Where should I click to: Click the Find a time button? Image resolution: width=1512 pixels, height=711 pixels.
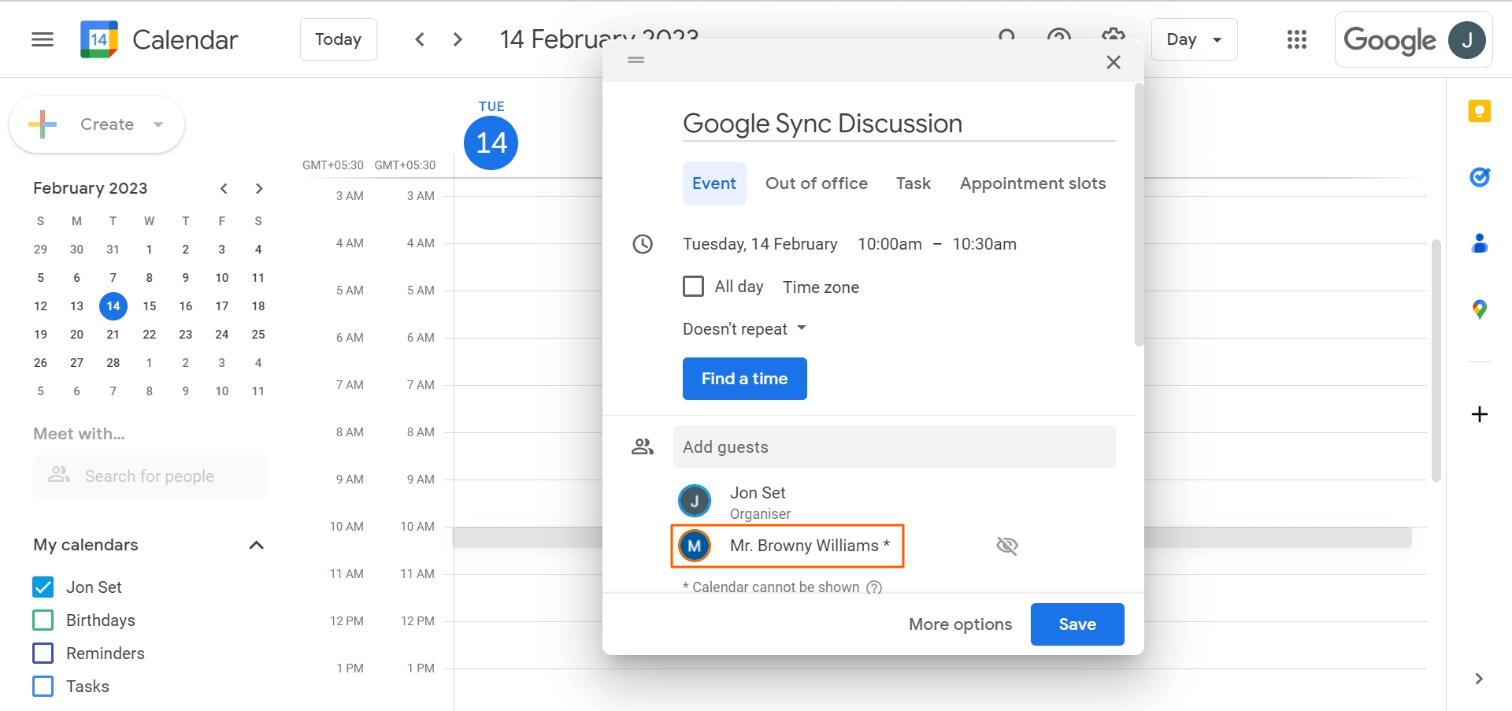(x=744, y=379)
